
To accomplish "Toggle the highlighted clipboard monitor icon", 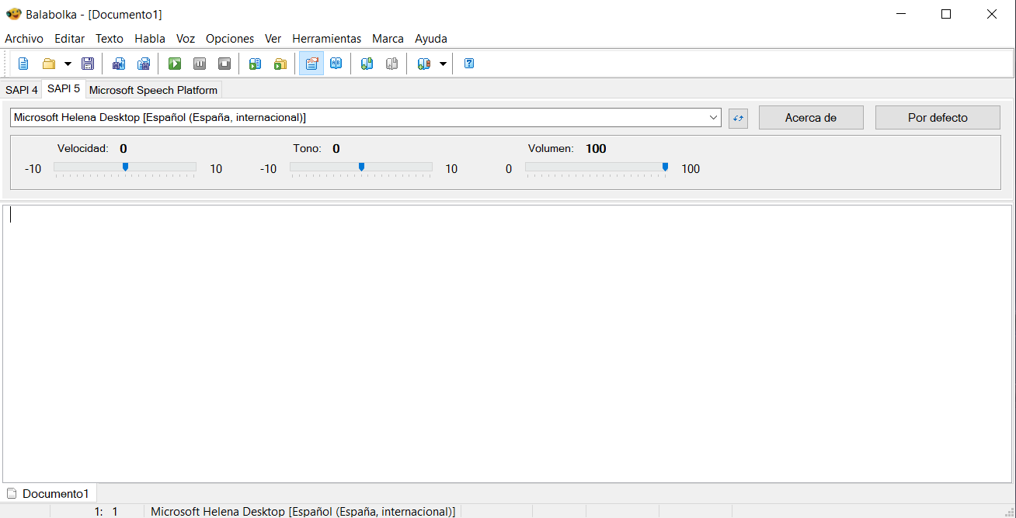I will [311, 64].
